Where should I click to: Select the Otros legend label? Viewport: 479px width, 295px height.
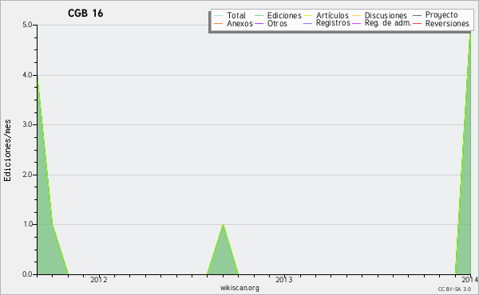click(277, 23)
